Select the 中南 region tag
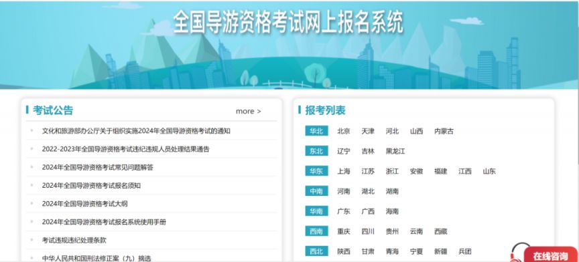Viewport: 579px width, 262px height. [316, 191]
